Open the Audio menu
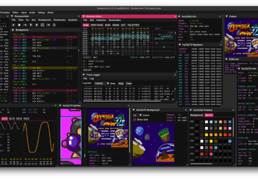 (32, 13)
